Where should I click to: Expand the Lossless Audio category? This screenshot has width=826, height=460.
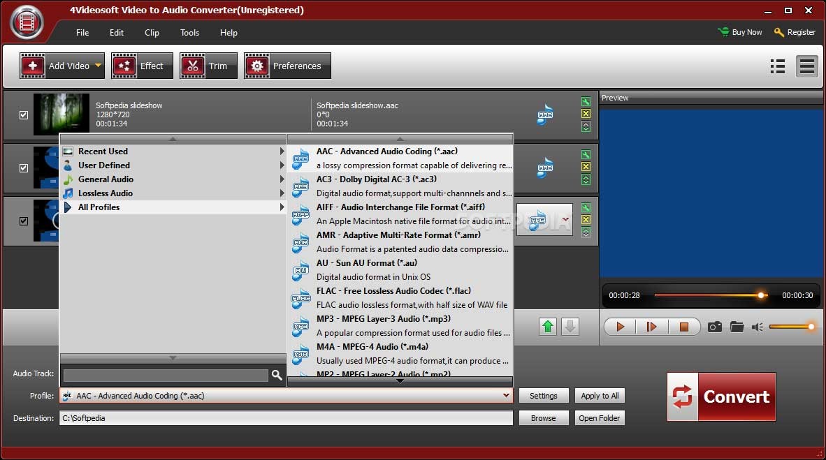106,193
